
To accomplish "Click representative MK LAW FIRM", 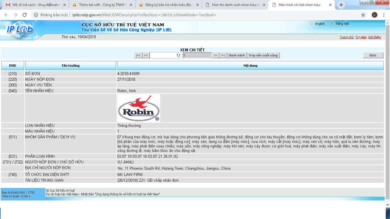I will pos(130,175).
